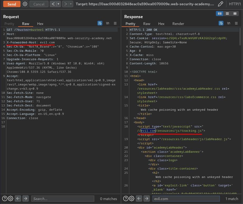Click the Request search input field
243x204 pixels.
click(63, 198)
